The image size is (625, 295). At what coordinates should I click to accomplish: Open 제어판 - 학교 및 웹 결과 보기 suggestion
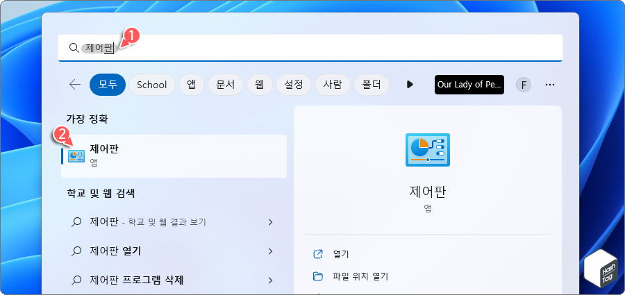(174, 222)
